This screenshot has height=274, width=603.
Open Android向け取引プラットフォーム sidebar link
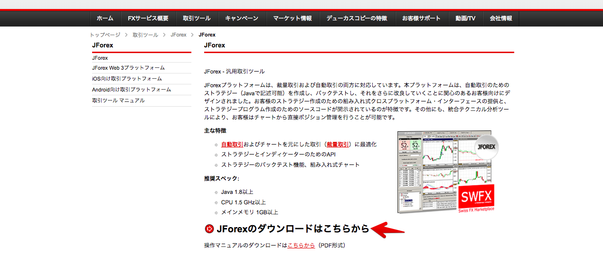click(132, 90)
